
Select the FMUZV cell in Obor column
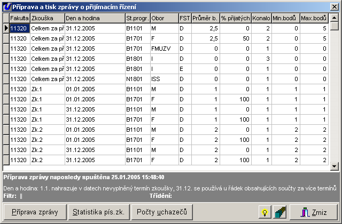point(164,49)
